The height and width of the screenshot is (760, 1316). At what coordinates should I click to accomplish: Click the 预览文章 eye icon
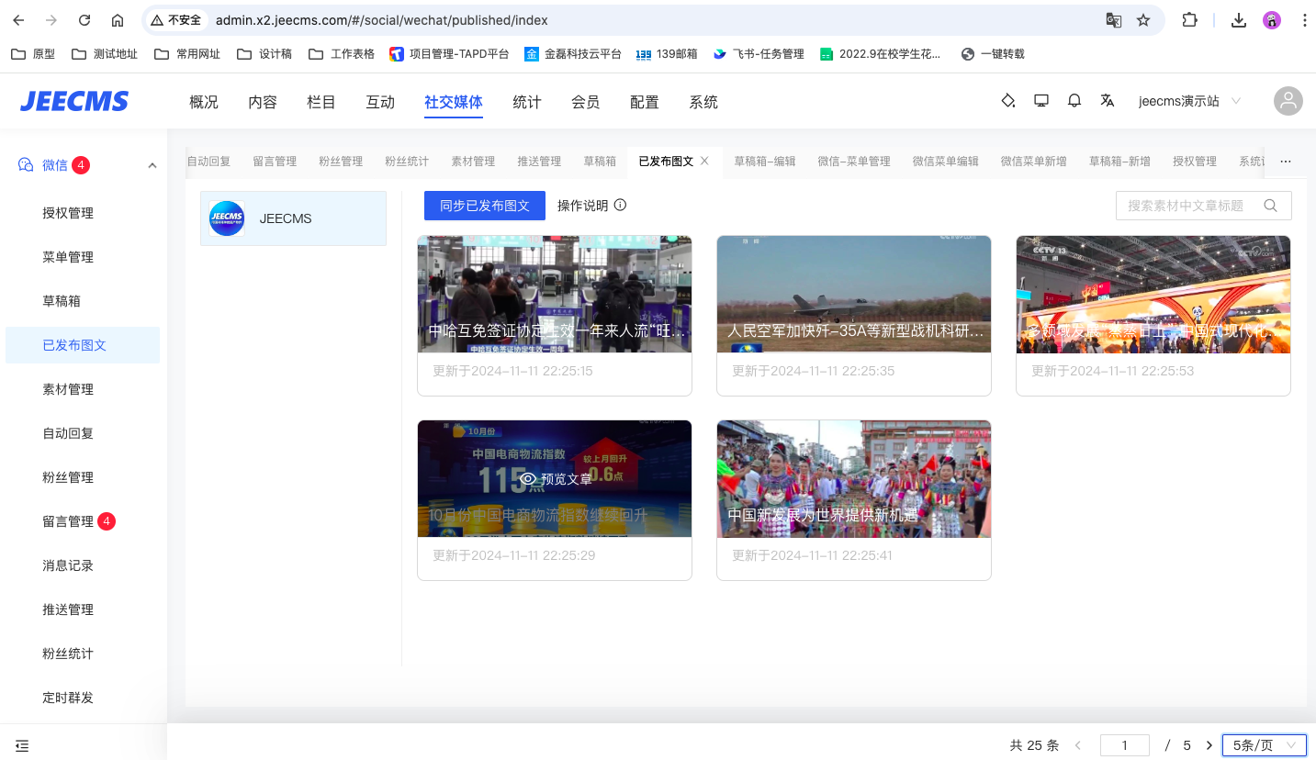click(x=527, y=478)
